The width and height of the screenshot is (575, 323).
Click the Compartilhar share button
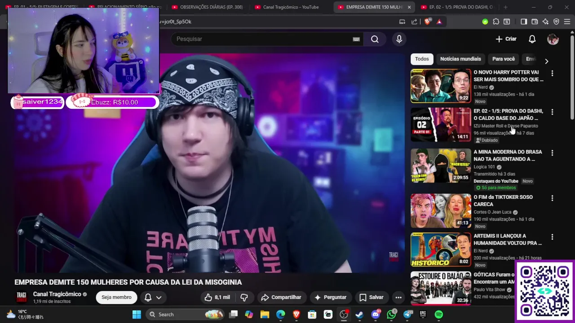pyautogui.click(x=281, y=297)
